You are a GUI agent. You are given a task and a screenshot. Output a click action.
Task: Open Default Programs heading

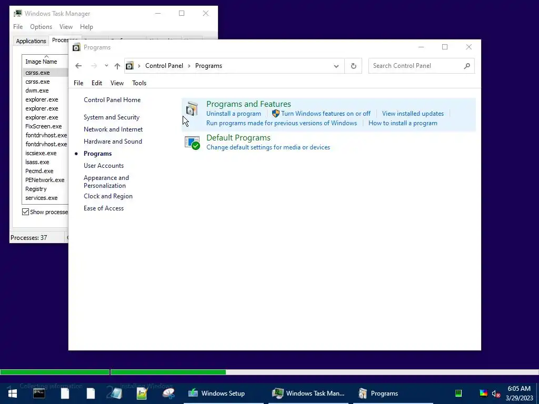pyautogui.click(x=238, y=137)
